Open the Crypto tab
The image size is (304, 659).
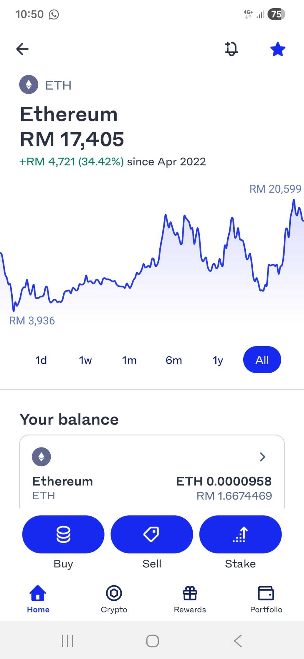pyautogui.click(x=114, y=599)
